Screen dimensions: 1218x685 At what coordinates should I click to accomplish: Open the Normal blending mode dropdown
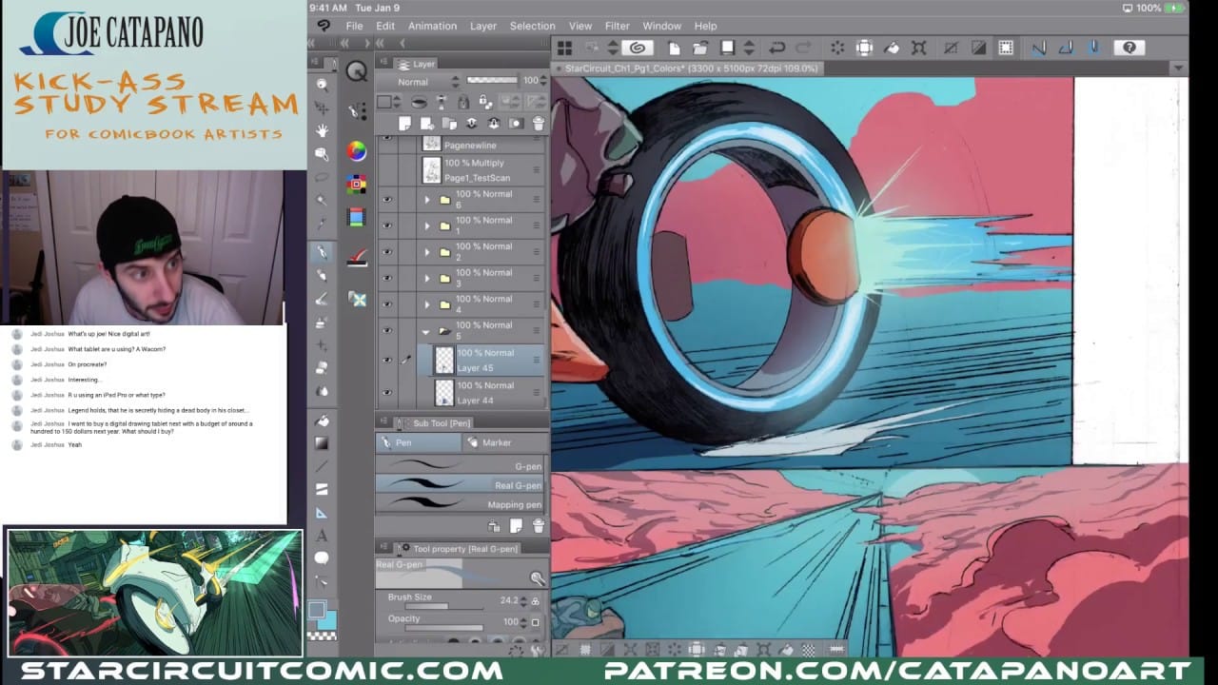(419, 82)
